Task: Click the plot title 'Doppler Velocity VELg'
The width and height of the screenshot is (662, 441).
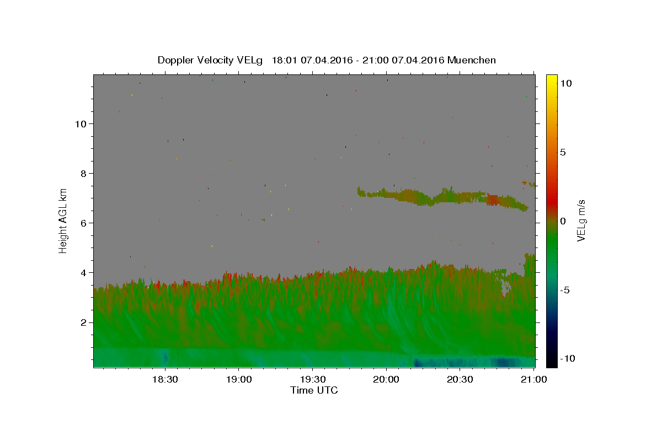Action: click(211, 60)
